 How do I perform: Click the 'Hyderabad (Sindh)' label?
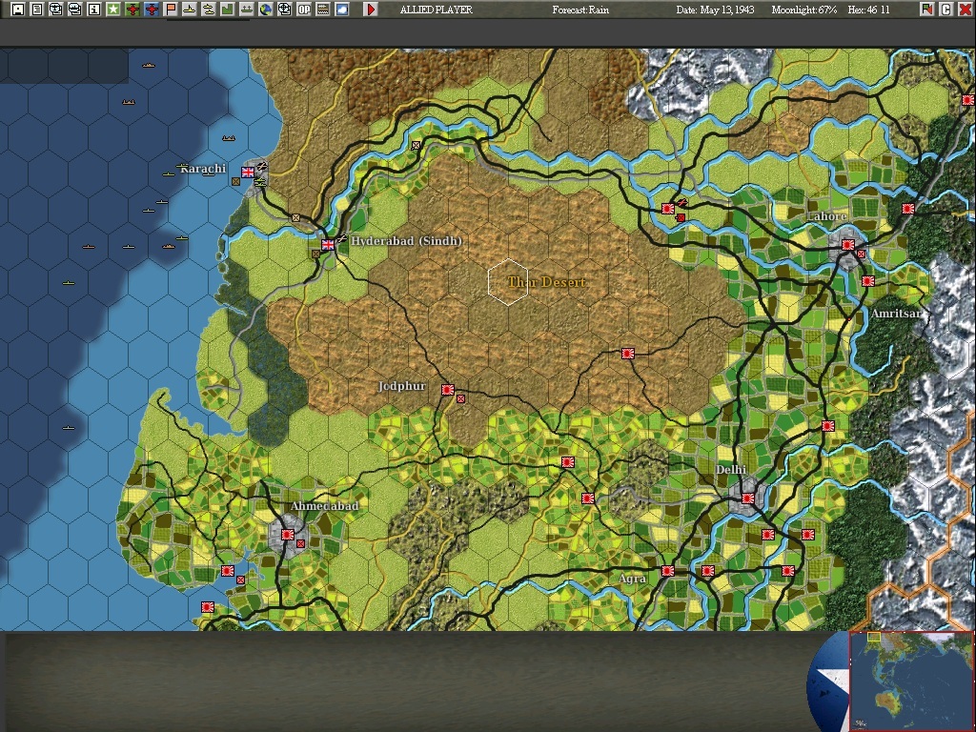pos(406,241)
